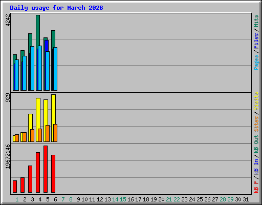
Task: Click the 'Daily usage for March 2026' title
Action: tap(56, 8)
